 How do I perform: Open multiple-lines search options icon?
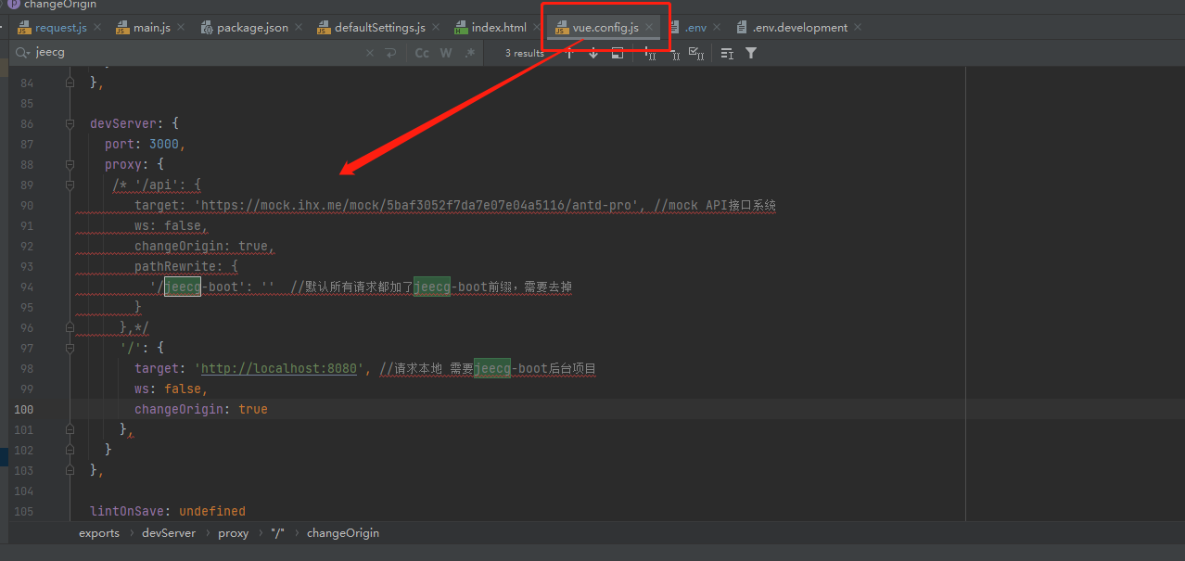(727, 53)
